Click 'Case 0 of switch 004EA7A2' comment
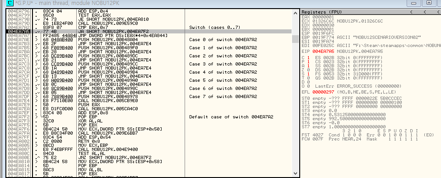The image size is (441, 178). point(223,40)
